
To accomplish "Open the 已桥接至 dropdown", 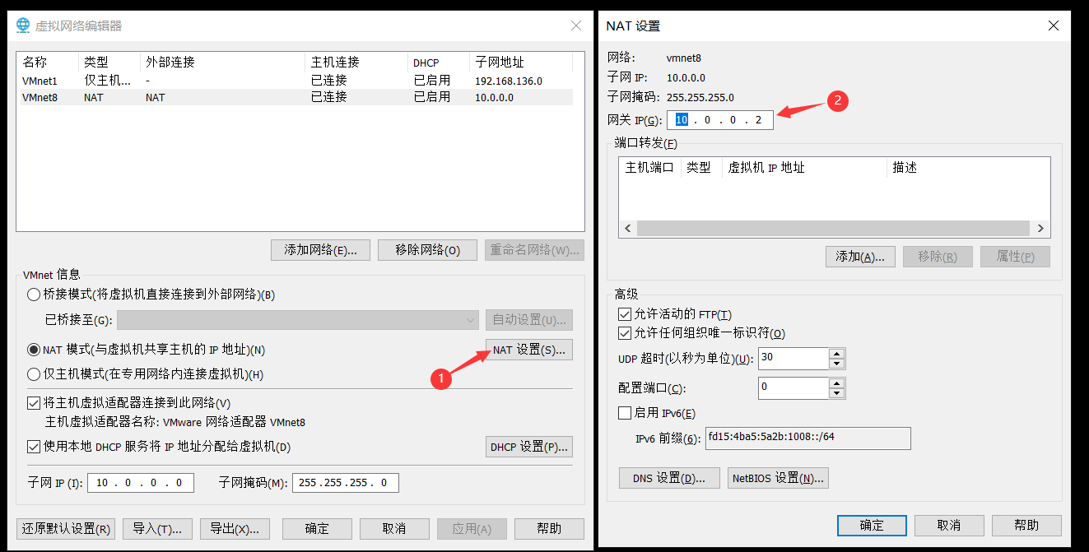I will coord(297,320).
